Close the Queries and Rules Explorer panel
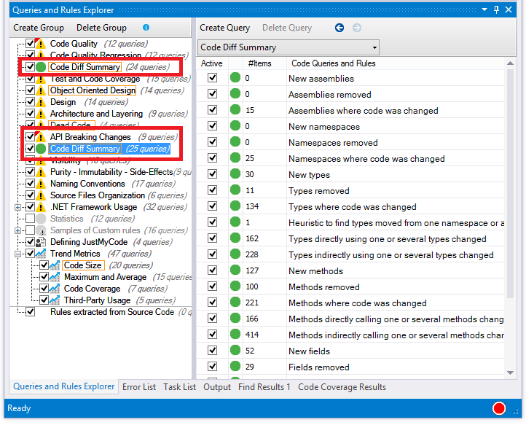Image resolution: width=526 pixels, height=425 pixels. click(509, 9)
